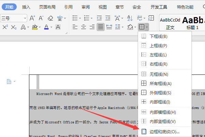Apply the 标题 1 style
The width and height of the screenshot is (205, 137).
point(192,23)
